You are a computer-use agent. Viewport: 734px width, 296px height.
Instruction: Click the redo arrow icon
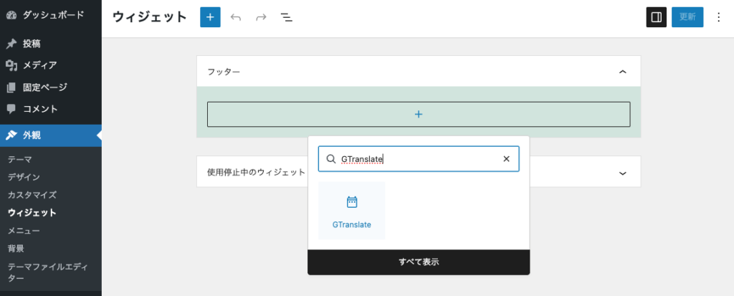261,17
